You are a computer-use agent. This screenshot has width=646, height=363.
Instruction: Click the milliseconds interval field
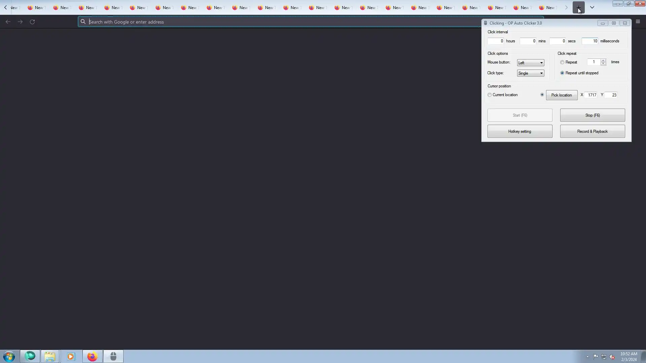point(590,41)
